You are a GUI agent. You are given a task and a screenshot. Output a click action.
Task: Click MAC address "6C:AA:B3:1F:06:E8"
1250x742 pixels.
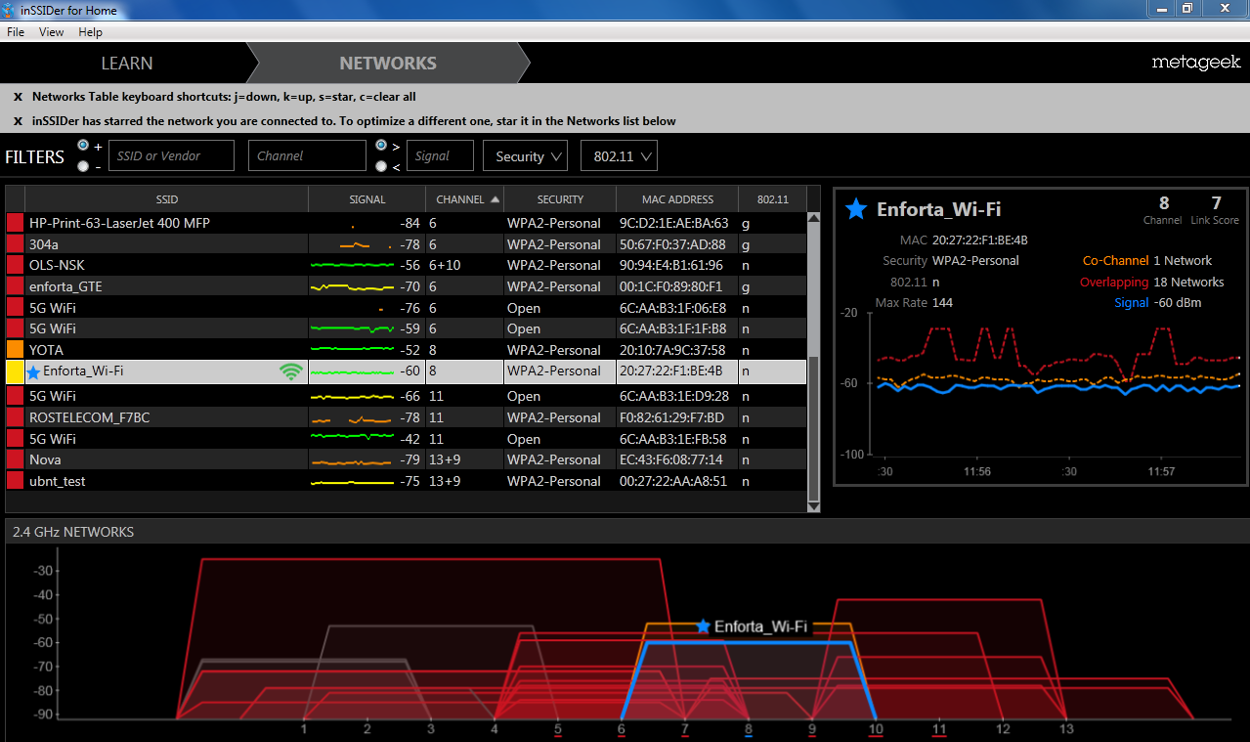click(x=673, y=308)
